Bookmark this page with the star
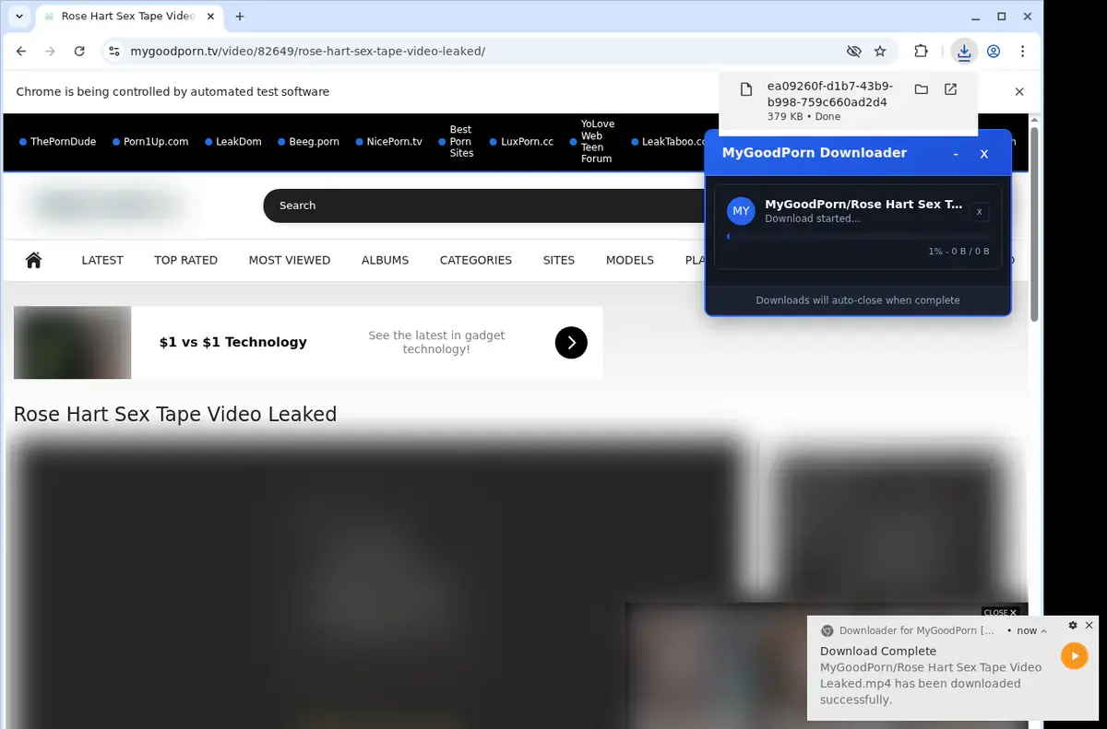The height and width of the screenshot is (729, 1107). 880,52
